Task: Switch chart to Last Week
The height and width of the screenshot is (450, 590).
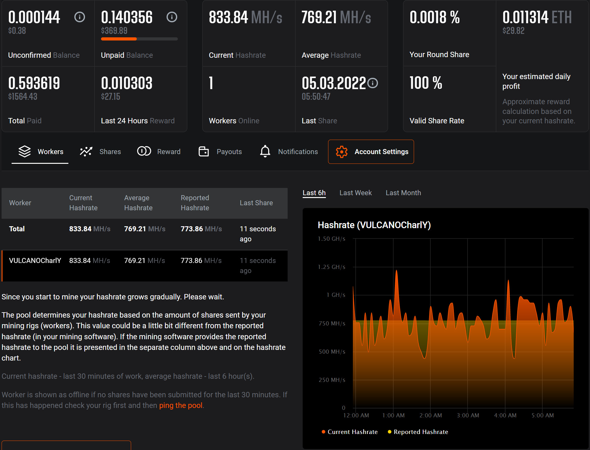Action: [356, 193]
